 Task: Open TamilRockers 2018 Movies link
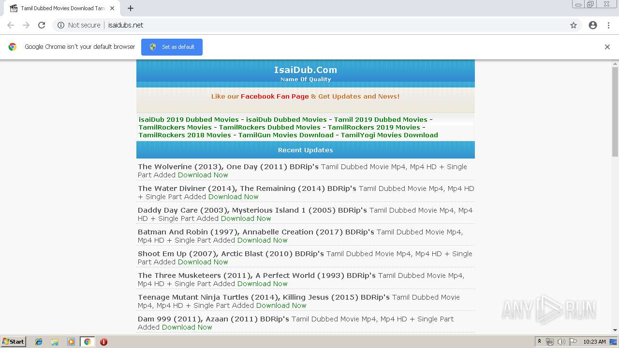185,135
